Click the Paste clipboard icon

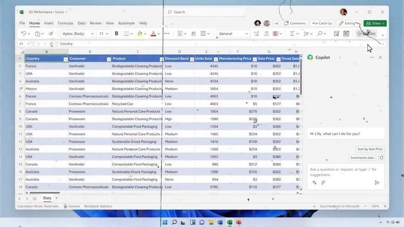38,33
